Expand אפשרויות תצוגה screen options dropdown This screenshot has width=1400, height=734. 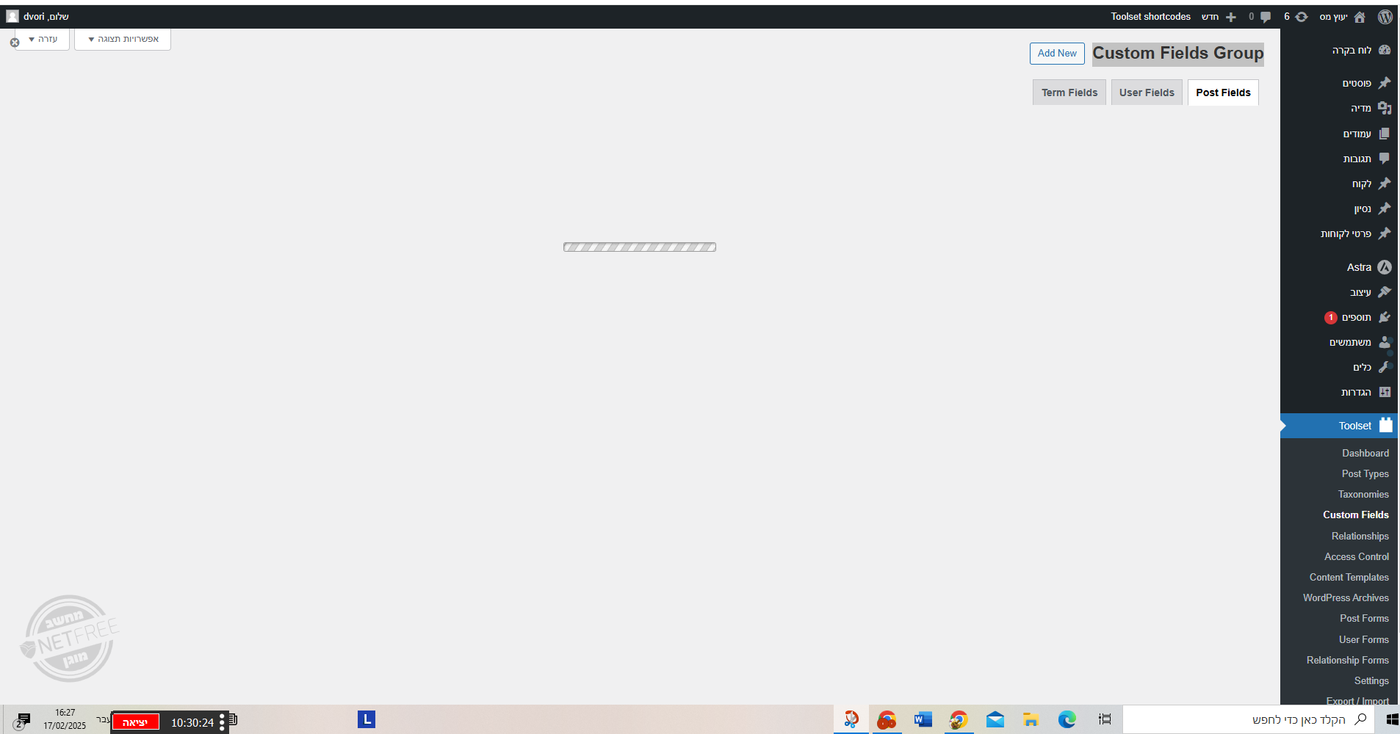tap(123, 39)
